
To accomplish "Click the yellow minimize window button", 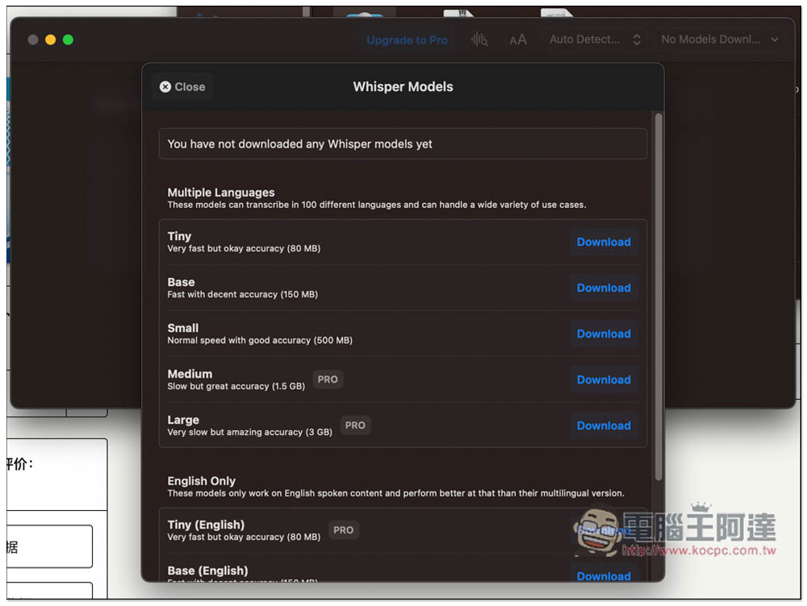I will point(50,39).
